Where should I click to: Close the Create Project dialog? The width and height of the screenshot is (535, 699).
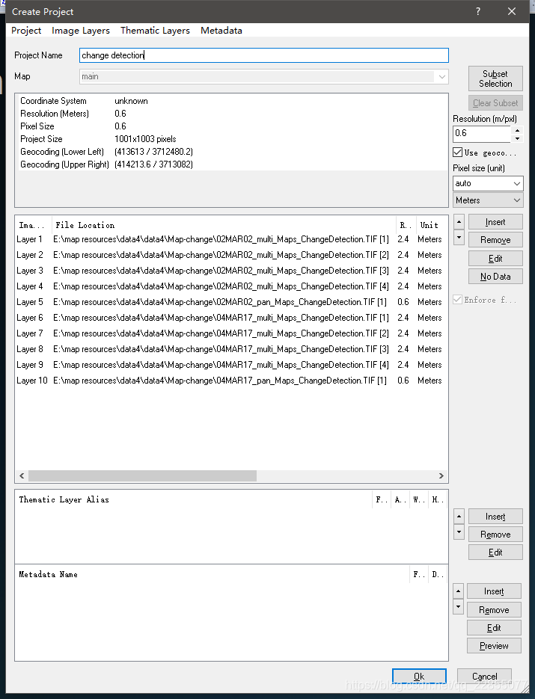[x=512, y=11]
